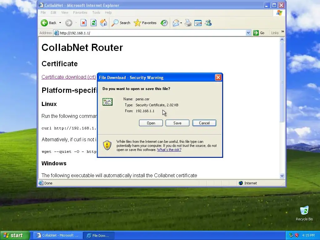Print the page with the printer icon
The image size is (320, 240).
(x=188, y=23)
